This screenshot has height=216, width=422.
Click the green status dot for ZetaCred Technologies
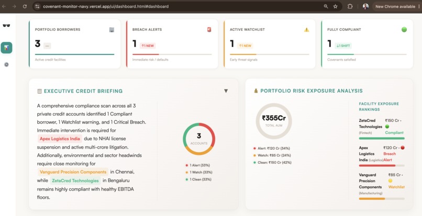click(387, 127)
